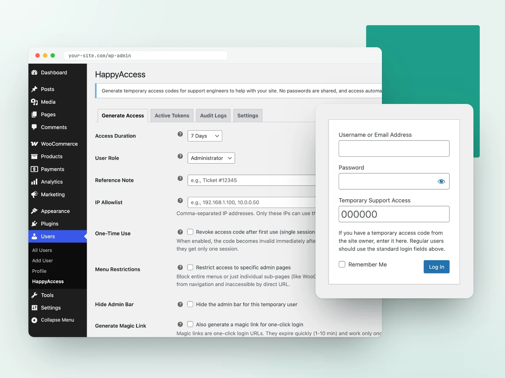Click the Media library icon
Image resolution: width=505 pixels, height=378 pixels.
tap(34, 102)
